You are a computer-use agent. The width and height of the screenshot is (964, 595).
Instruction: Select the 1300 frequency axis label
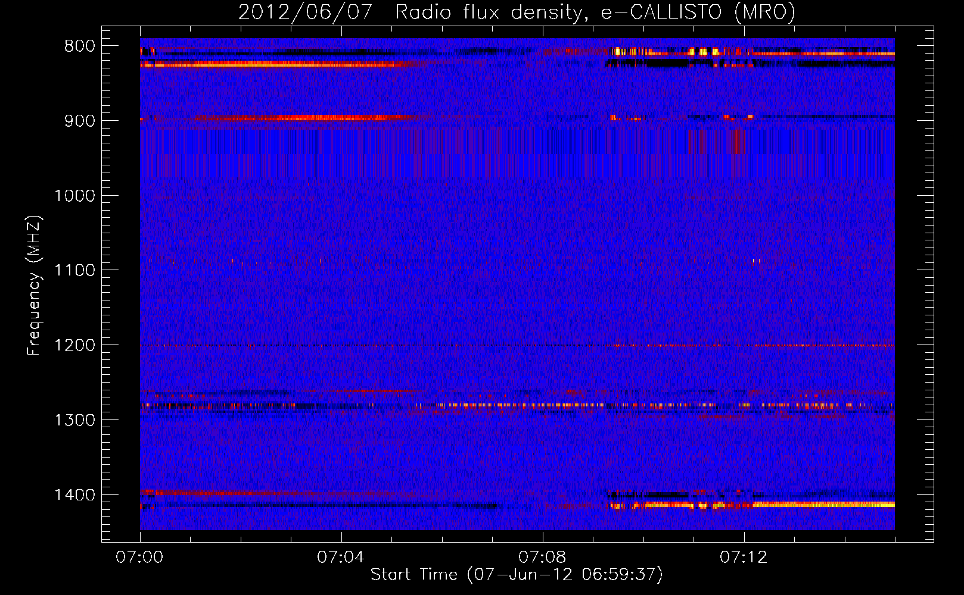(74, 420)
